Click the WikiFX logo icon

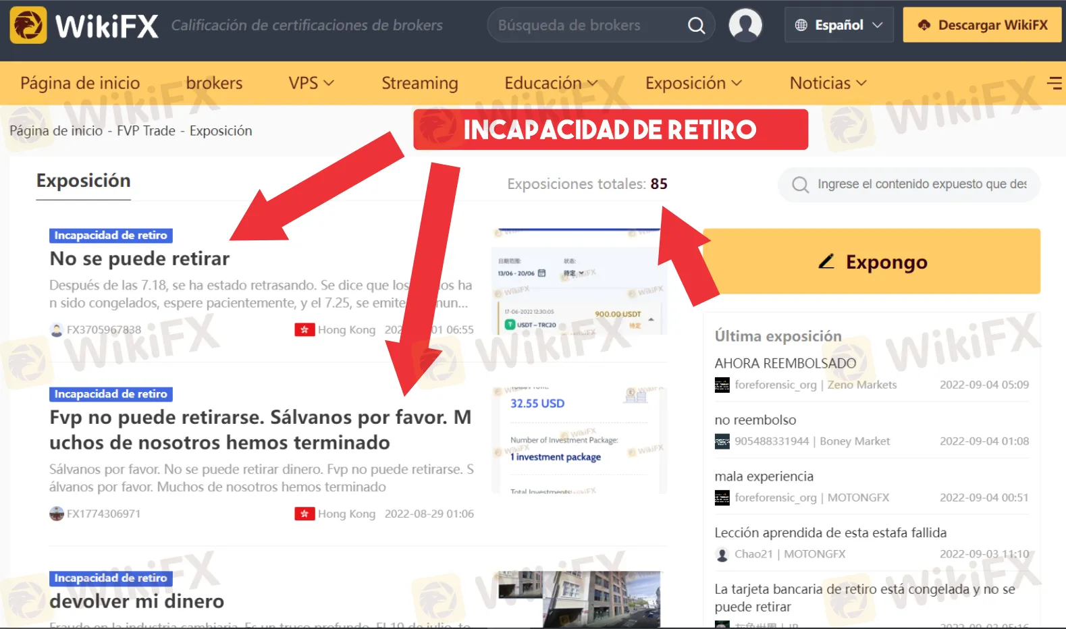(28, 25)
